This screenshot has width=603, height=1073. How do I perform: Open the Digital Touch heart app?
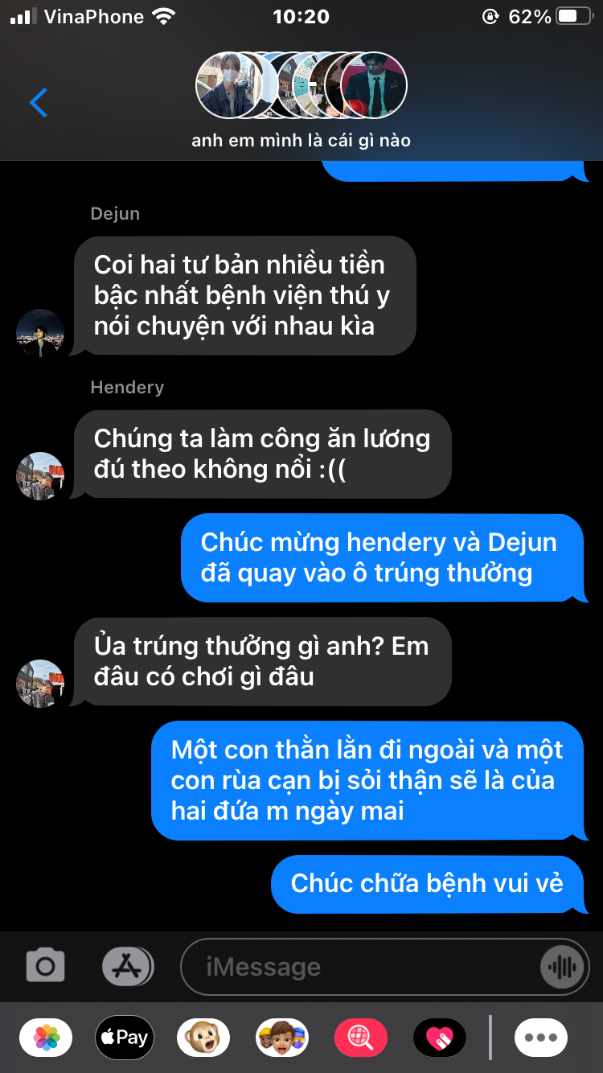coord(440,1038)
